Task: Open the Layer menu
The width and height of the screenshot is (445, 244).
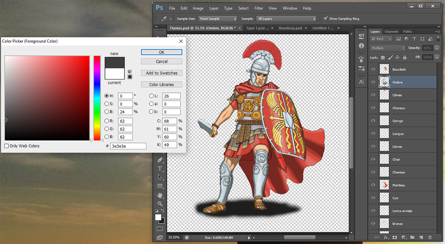Action: pos(214,8)
